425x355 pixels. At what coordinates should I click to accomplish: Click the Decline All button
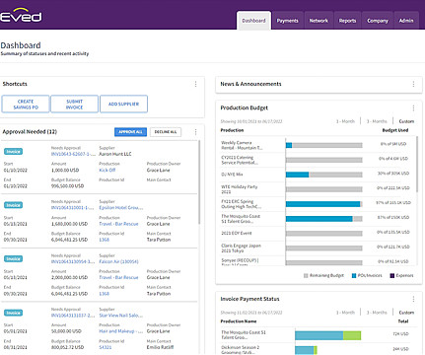(x=166, y=132)
